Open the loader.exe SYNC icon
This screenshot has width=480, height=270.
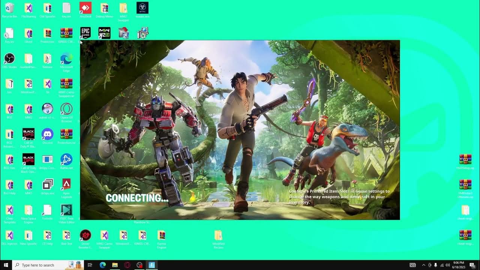[142, 10]
